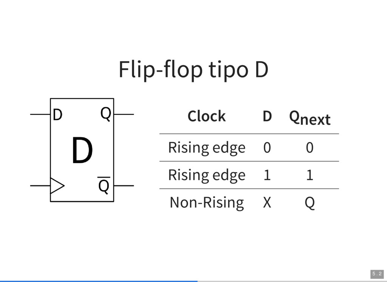This screenshot has width=387, height=282.
Task: Click the Clock column header
Action: 207,116
